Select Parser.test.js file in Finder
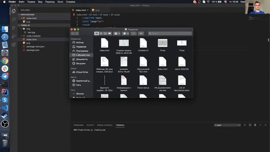 143,82
